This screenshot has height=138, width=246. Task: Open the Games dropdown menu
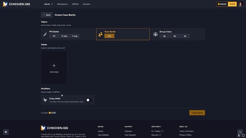[x=48, y=4]
